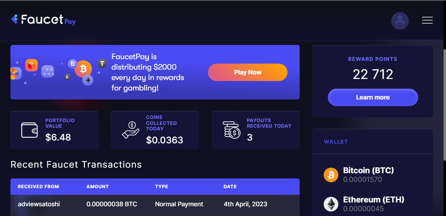446x216 pixels.
Task: Click the portfolio value wallet icon
Action: (x=29, y=130)
